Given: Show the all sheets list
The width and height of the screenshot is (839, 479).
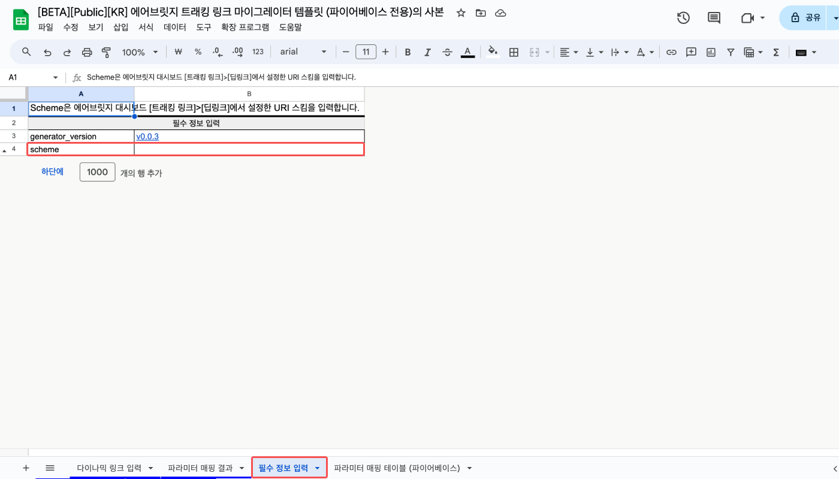Looking at the screenshot, I should [x=50, y=468].
